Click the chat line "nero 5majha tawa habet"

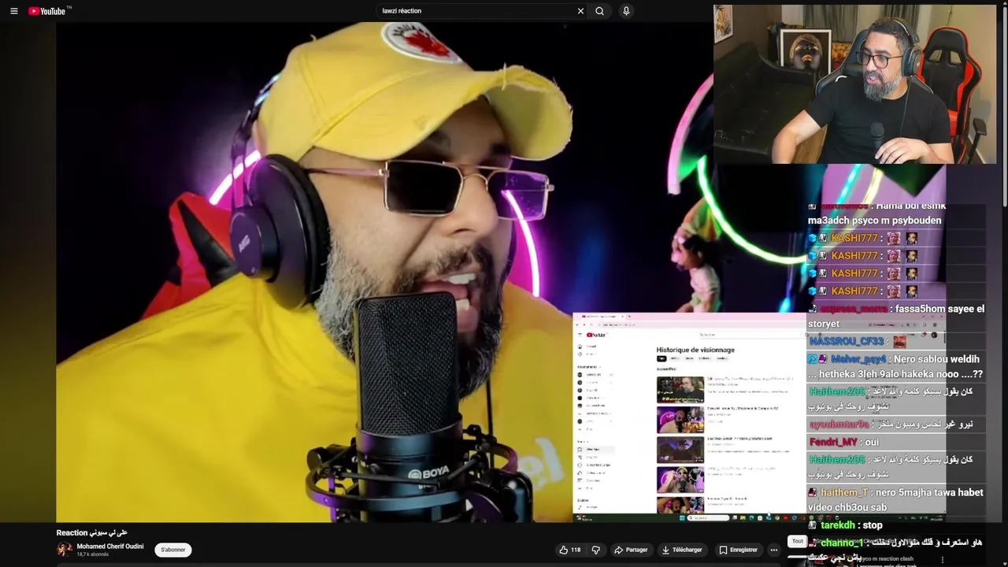click(x=929, y=492)
